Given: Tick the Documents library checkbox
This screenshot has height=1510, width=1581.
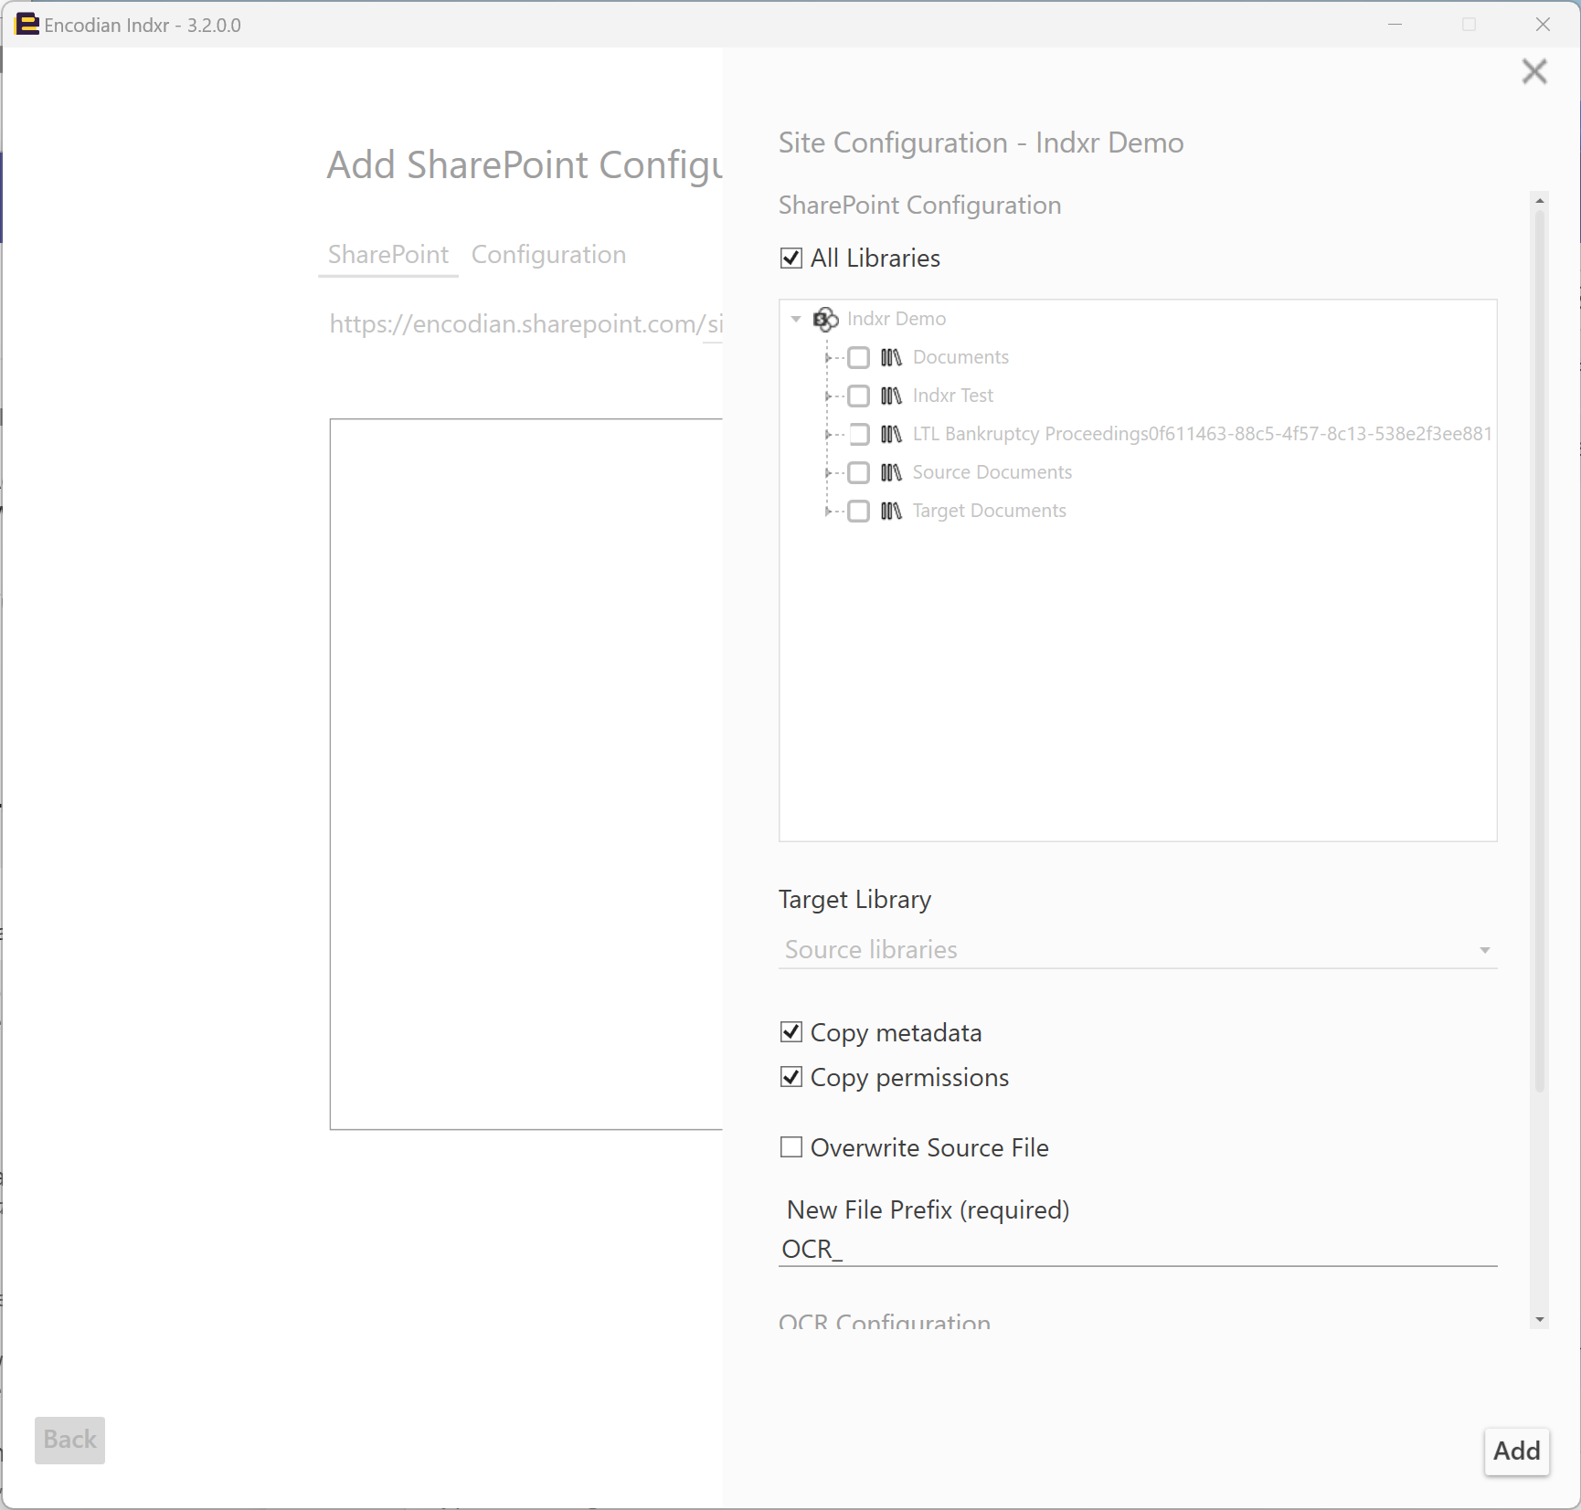Looking at the screenshot, I should [858, 357].
